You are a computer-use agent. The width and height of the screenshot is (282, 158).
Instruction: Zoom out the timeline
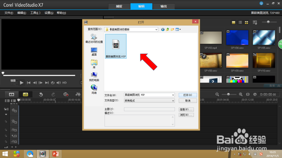point(217,95)
